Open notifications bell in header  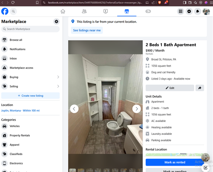pos(198,11)
